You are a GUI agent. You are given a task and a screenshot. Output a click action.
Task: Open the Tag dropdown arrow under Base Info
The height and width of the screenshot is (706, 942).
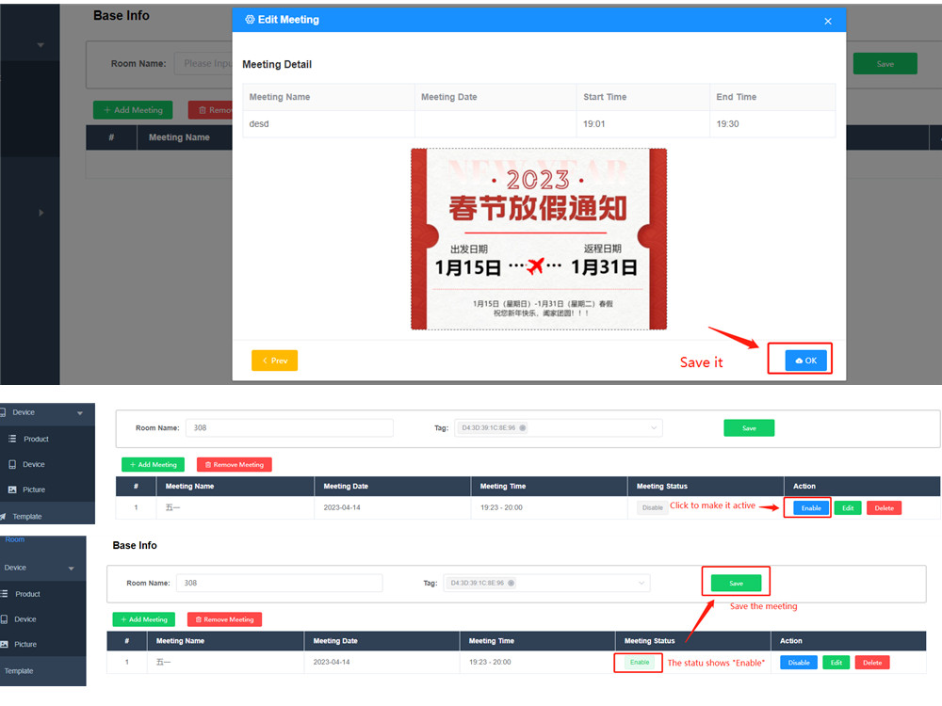point(642,583)
